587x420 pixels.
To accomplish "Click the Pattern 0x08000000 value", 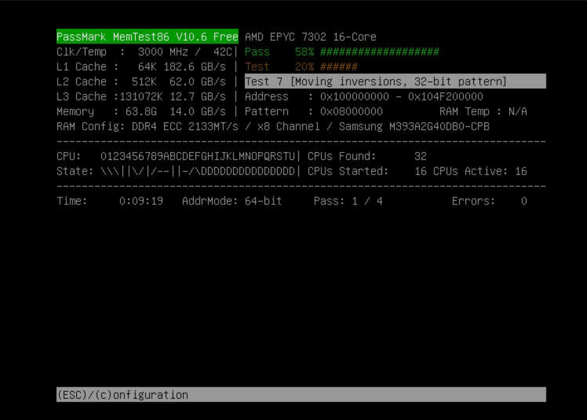I will pos(351,112).
